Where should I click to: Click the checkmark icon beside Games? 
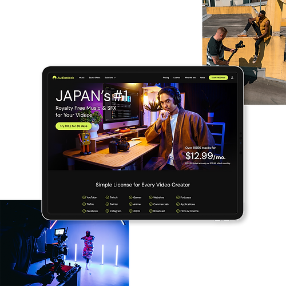[x=130, y=197]
